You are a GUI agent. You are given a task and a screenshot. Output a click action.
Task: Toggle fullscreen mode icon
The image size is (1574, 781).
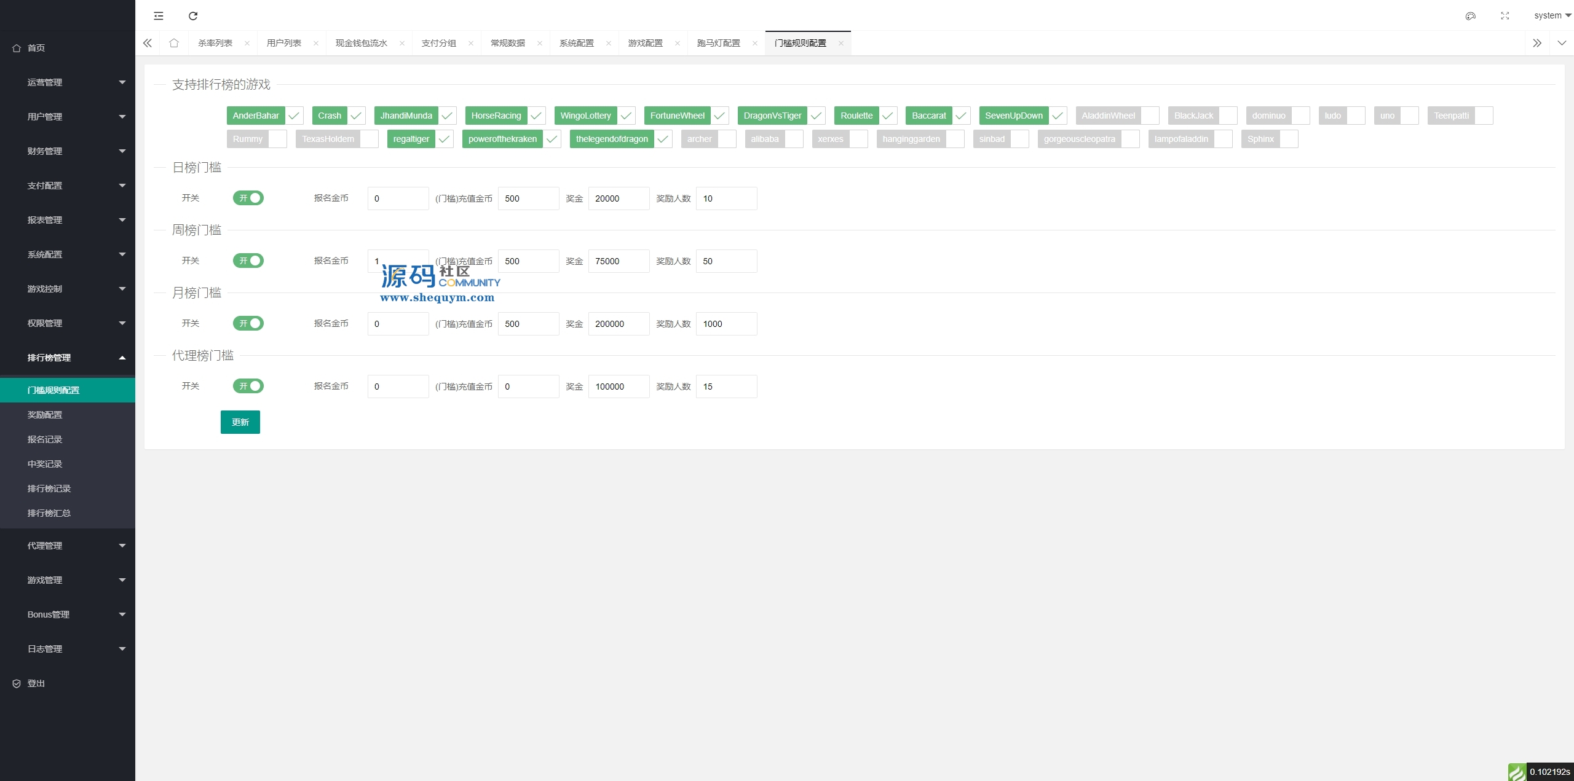tap(1505, 16)
